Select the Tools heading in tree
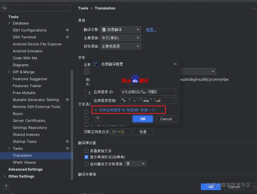This screenshot has height=194, width=257. (13, 17)
